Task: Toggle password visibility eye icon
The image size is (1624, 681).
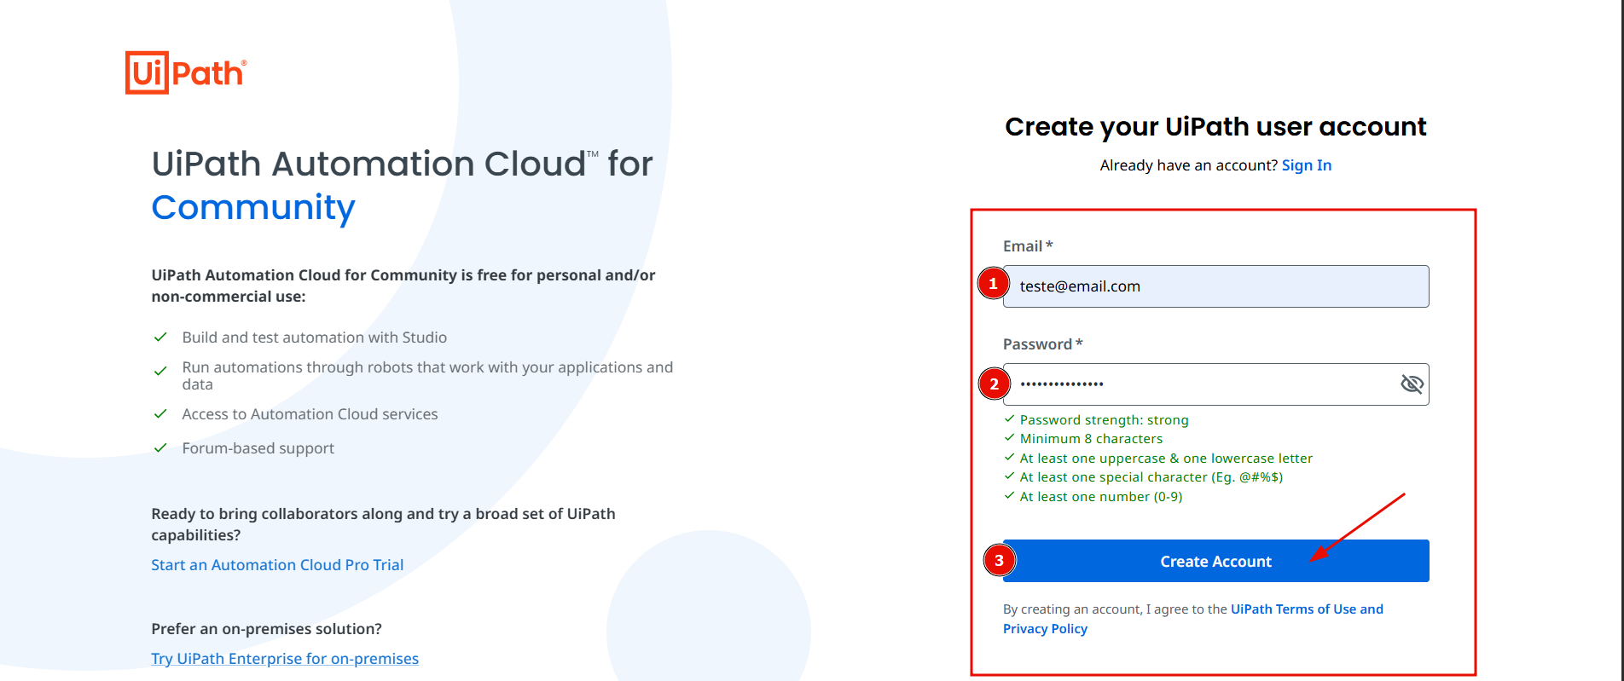Action: click(1412, 384)
